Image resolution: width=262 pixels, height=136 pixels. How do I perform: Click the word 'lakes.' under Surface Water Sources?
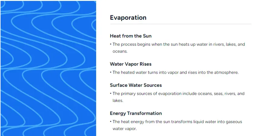(119, 101)
